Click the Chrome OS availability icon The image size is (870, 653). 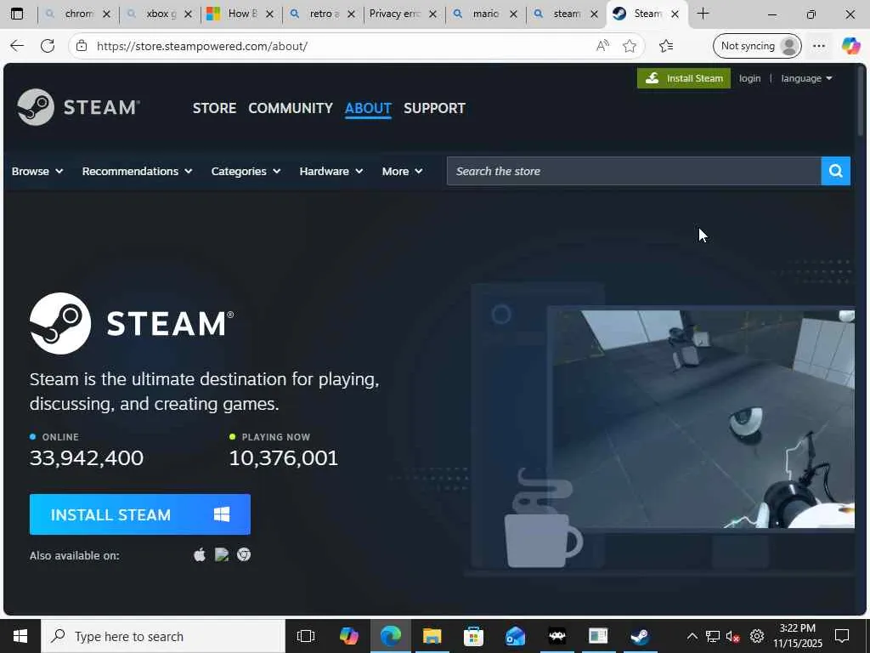tap(244, 554)
